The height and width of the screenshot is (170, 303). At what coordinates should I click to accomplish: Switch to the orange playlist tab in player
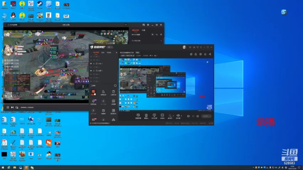pos(135,30)
